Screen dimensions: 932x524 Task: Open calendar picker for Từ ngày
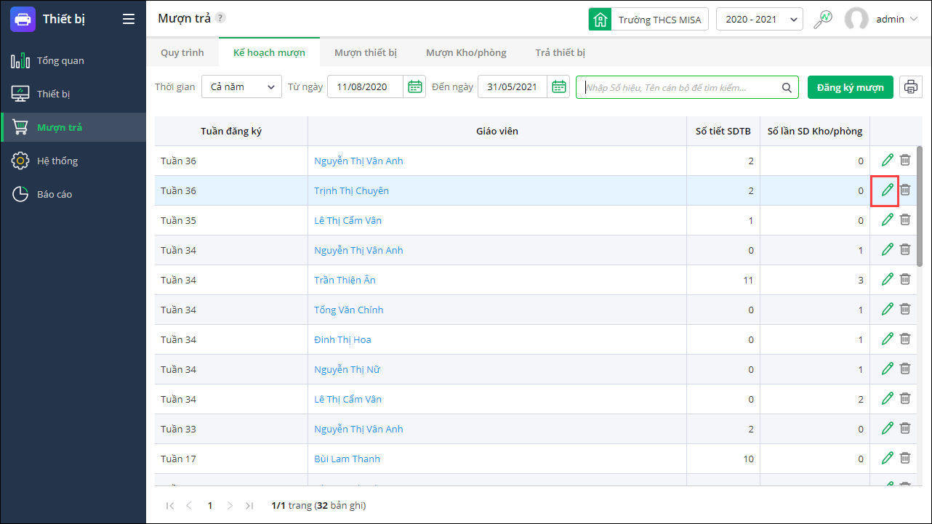(415, 87)
